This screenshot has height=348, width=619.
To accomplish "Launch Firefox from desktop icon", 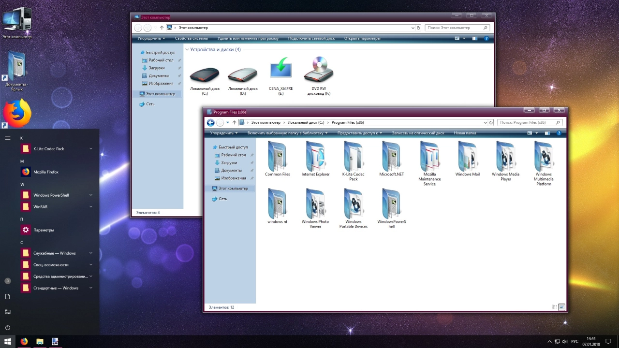I will pyautogui.click(x=17, y=113).
